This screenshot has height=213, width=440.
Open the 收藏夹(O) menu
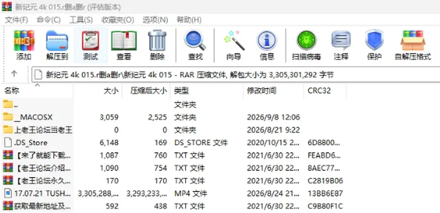click(x=118, y=20)
